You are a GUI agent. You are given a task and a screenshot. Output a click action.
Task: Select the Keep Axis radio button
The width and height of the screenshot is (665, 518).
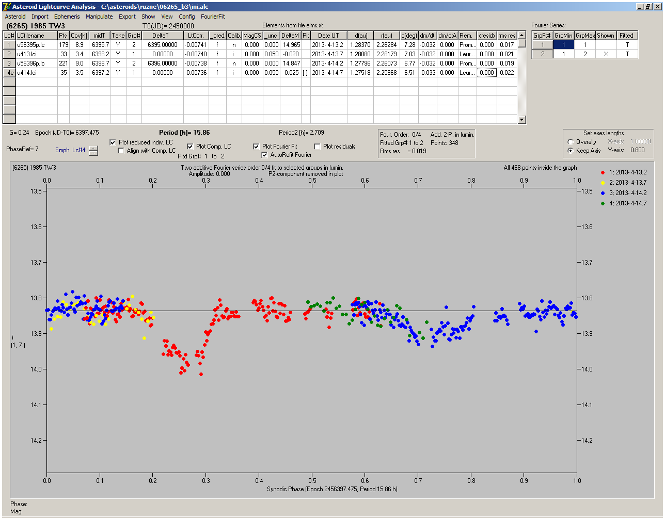coord(570,151)
